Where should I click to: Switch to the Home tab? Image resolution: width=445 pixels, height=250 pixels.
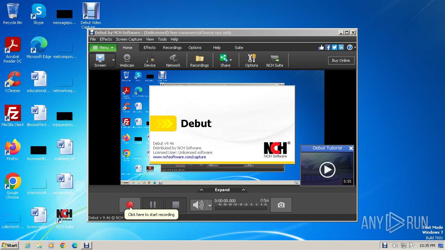[128, 48]
